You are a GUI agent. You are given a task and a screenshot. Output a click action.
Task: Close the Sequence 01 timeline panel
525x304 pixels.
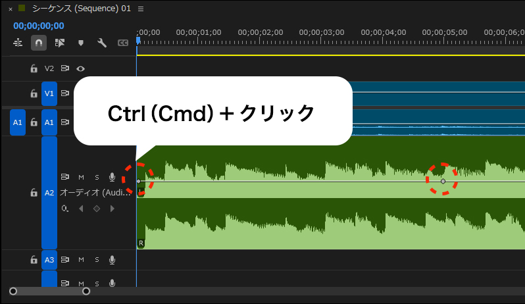11,9
